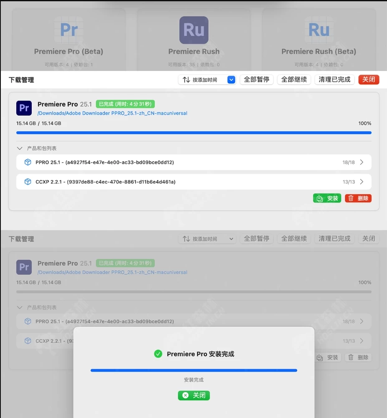Click the small 安装完成 status text under the bar
Screen dimensions: 387x418
(194, 380)
